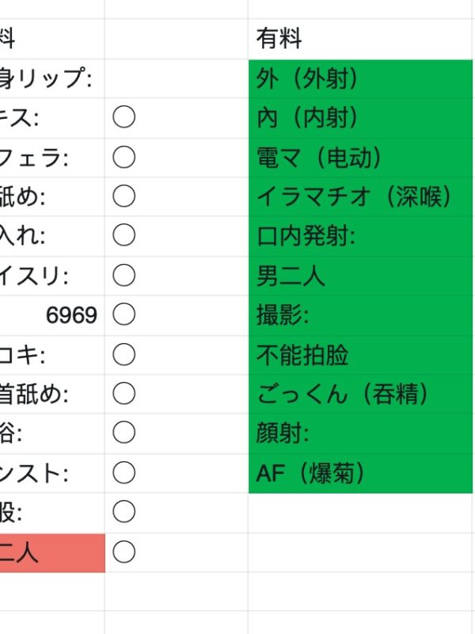Click the red highlighted 二人 cell
This screenshot has height=634, width=475.
click(51, 552)
